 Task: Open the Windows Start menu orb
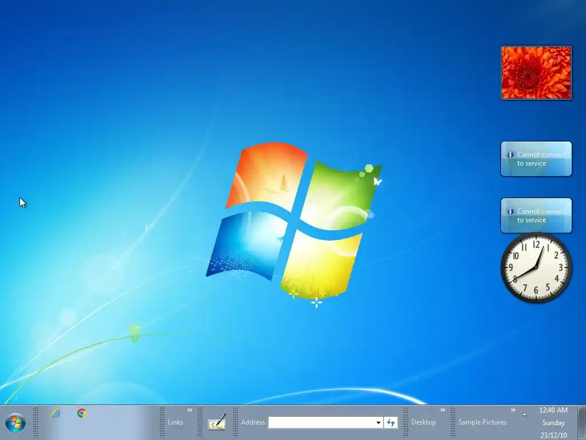[15, 422]
